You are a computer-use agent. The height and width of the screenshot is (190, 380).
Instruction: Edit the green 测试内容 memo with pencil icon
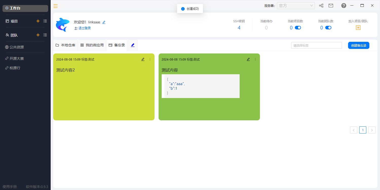(x=248, y=59)
